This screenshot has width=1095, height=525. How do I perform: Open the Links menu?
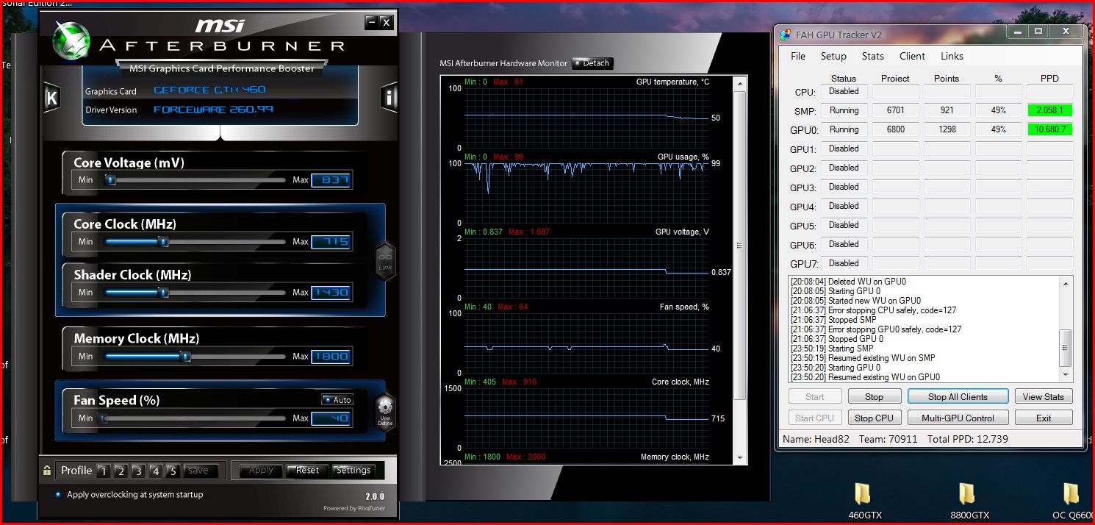pos(952,56)
